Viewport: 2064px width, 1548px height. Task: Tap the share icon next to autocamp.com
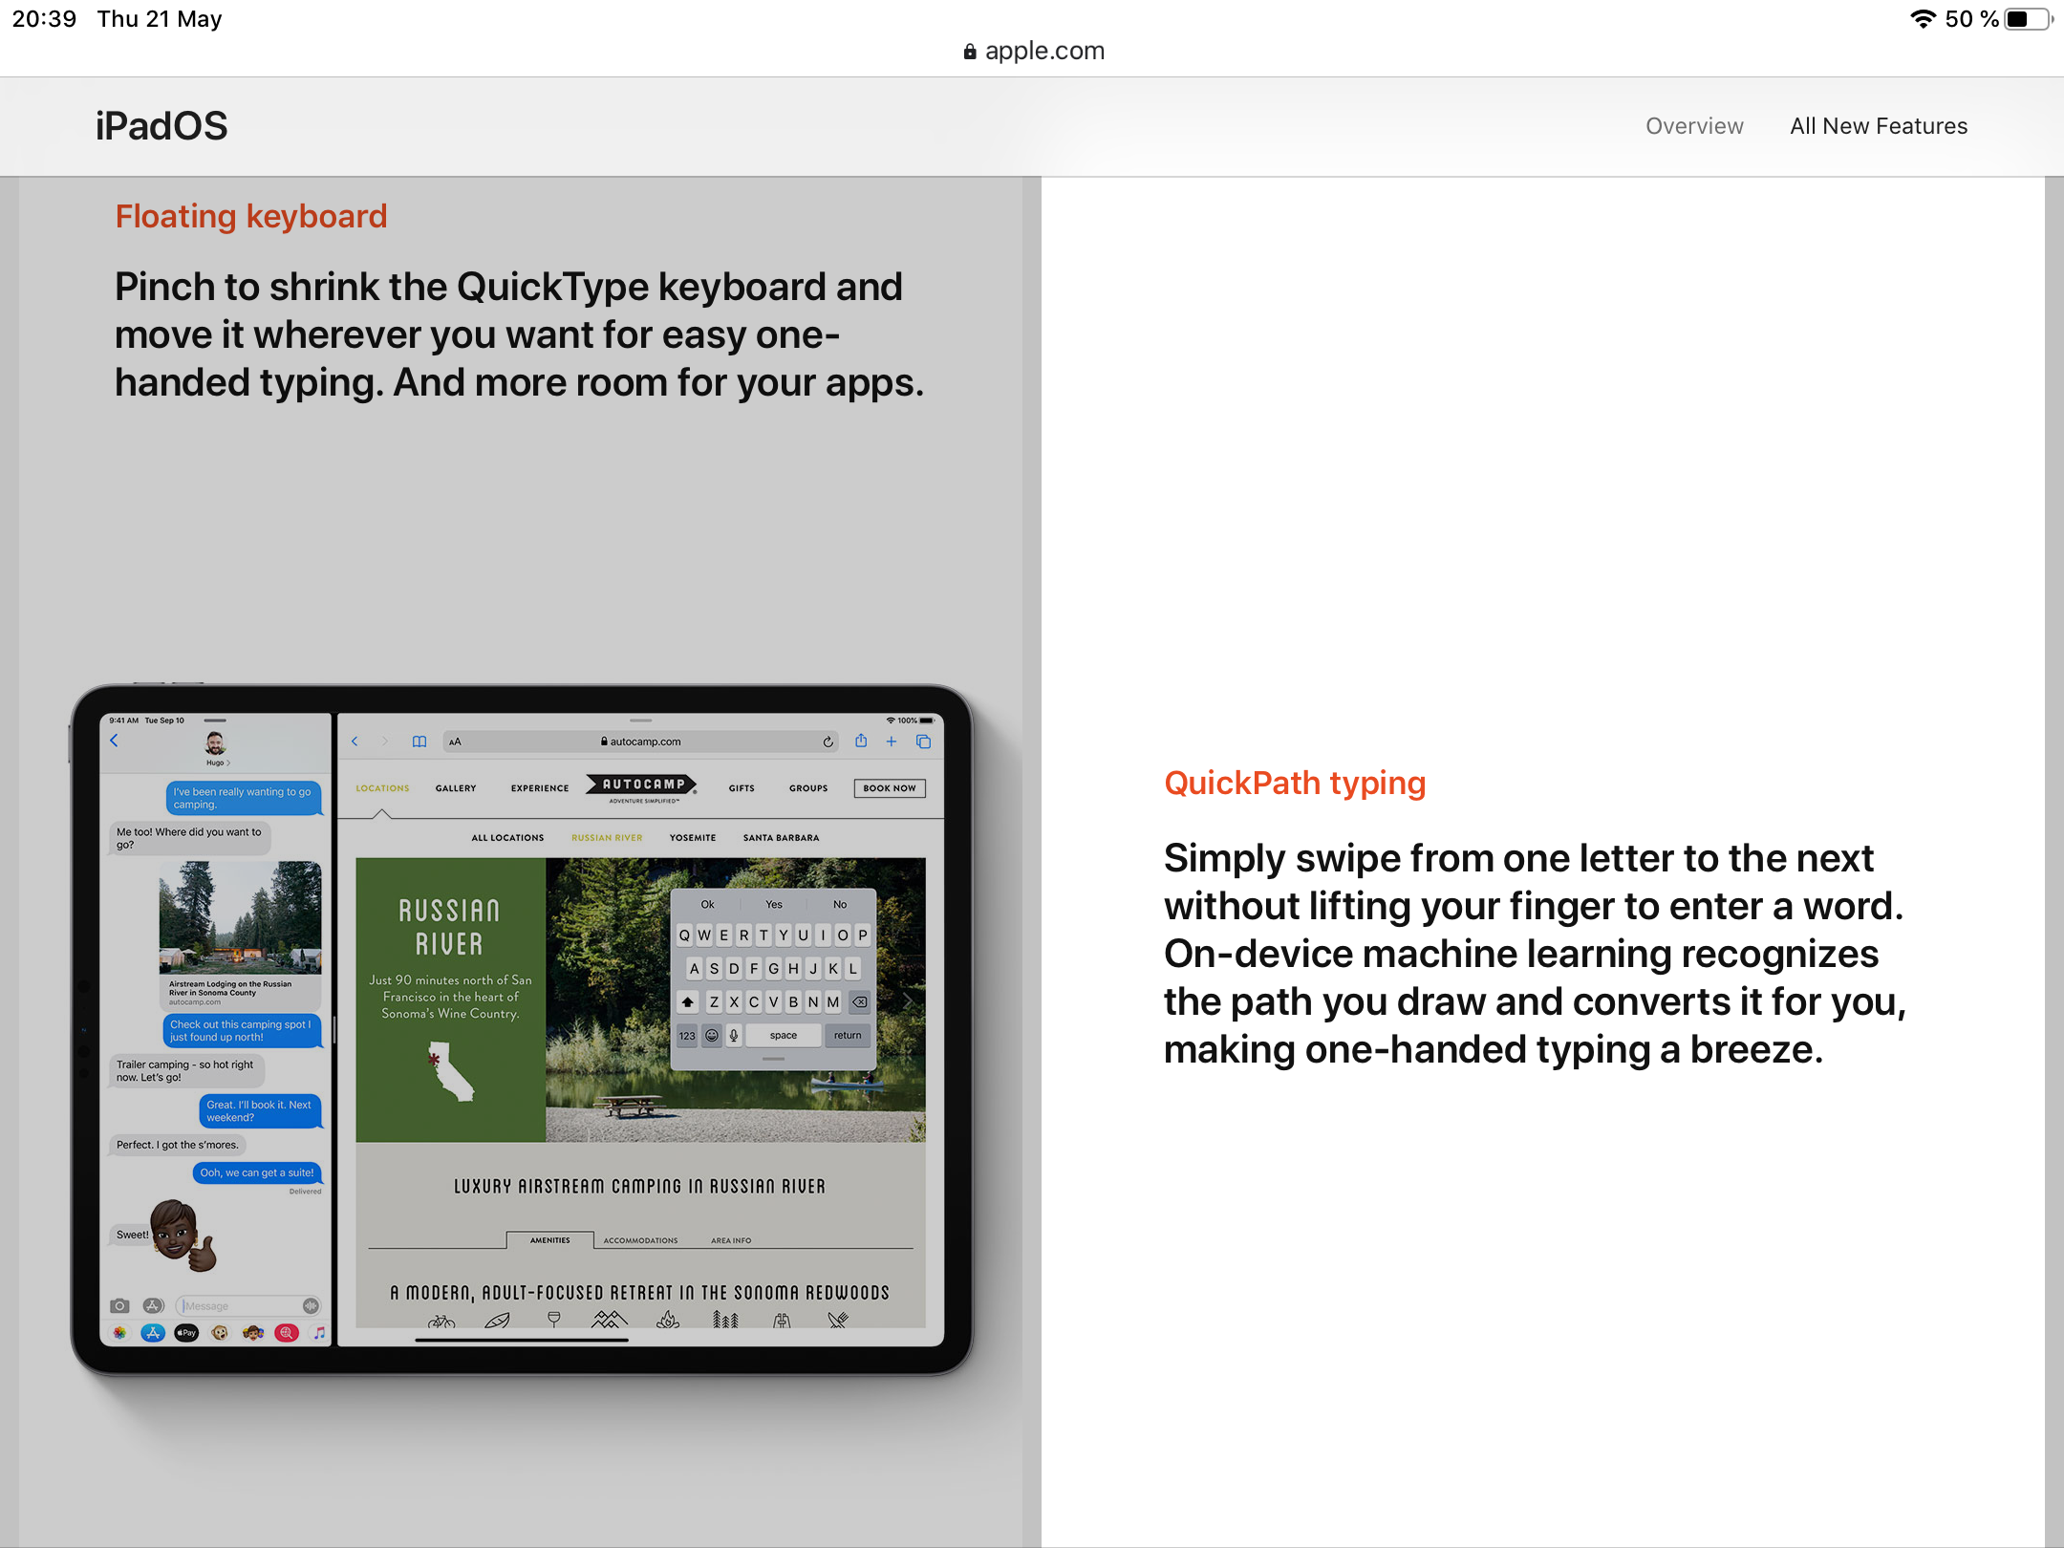click(861, 741)
